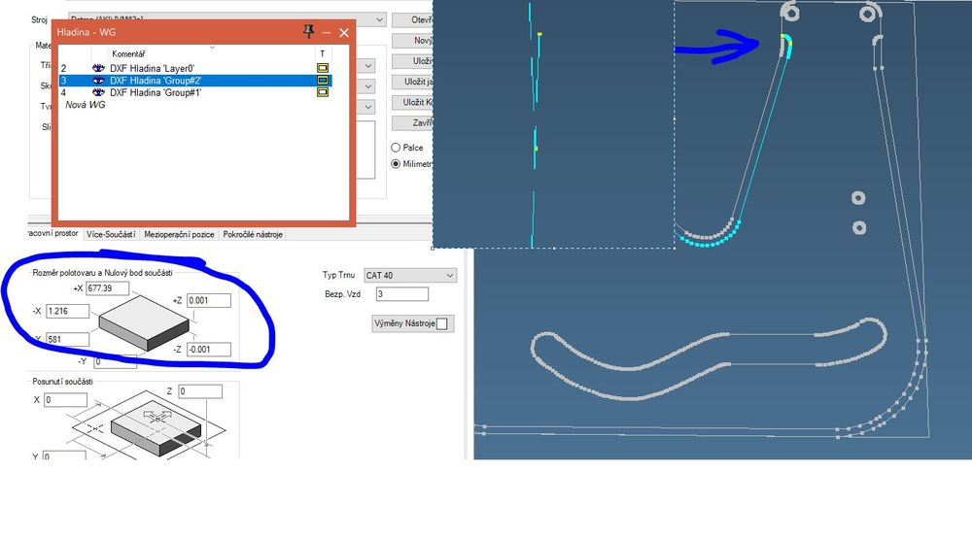The height and width of the screenshot is (540, 972).
Task: Expand the Stroj machine dropdown
Action: point(379,18)
